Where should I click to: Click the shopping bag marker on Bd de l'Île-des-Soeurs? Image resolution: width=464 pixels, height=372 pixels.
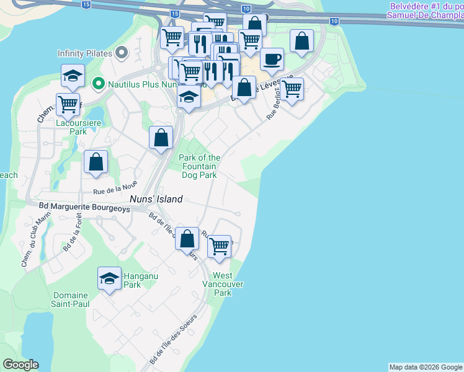click(x=187, y=241)
